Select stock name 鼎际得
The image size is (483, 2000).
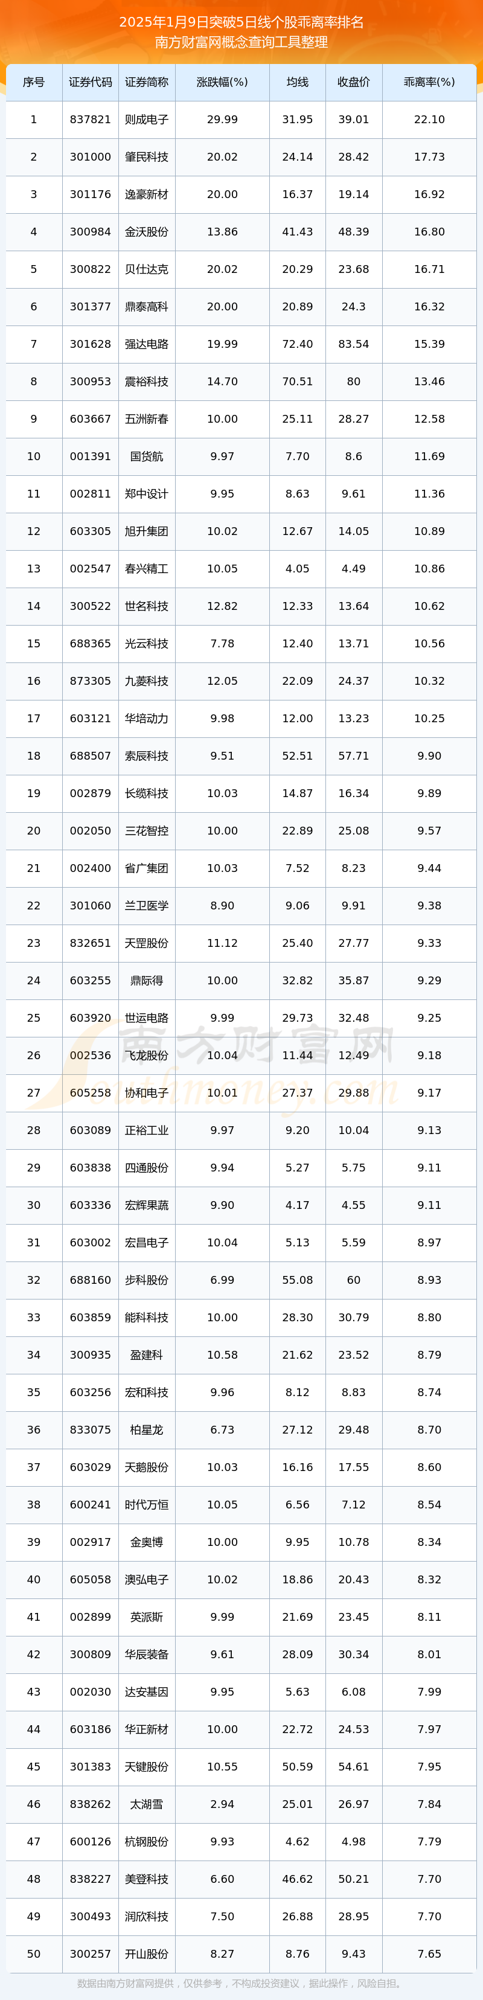pyautogui.click(x=147, y=980)
